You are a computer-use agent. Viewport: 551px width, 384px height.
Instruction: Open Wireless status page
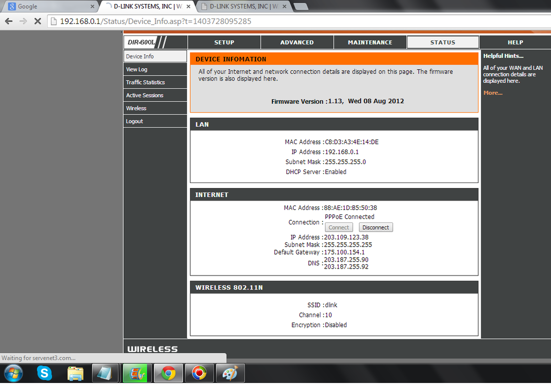(155, 108)
